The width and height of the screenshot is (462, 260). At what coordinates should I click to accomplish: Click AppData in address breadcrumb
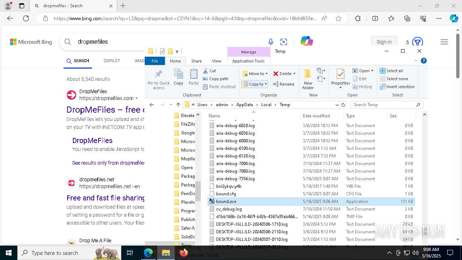[x=244, y=105]
